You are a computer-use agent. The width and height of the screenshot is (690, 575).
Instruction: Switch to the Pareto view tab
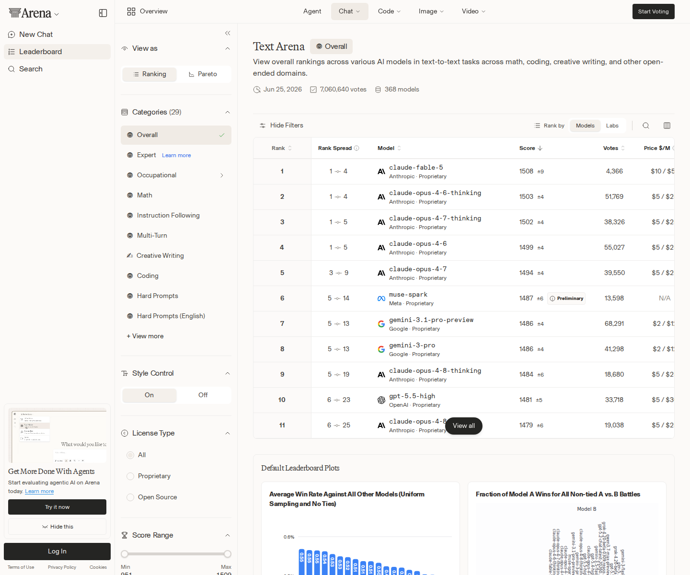coord(203,74)
